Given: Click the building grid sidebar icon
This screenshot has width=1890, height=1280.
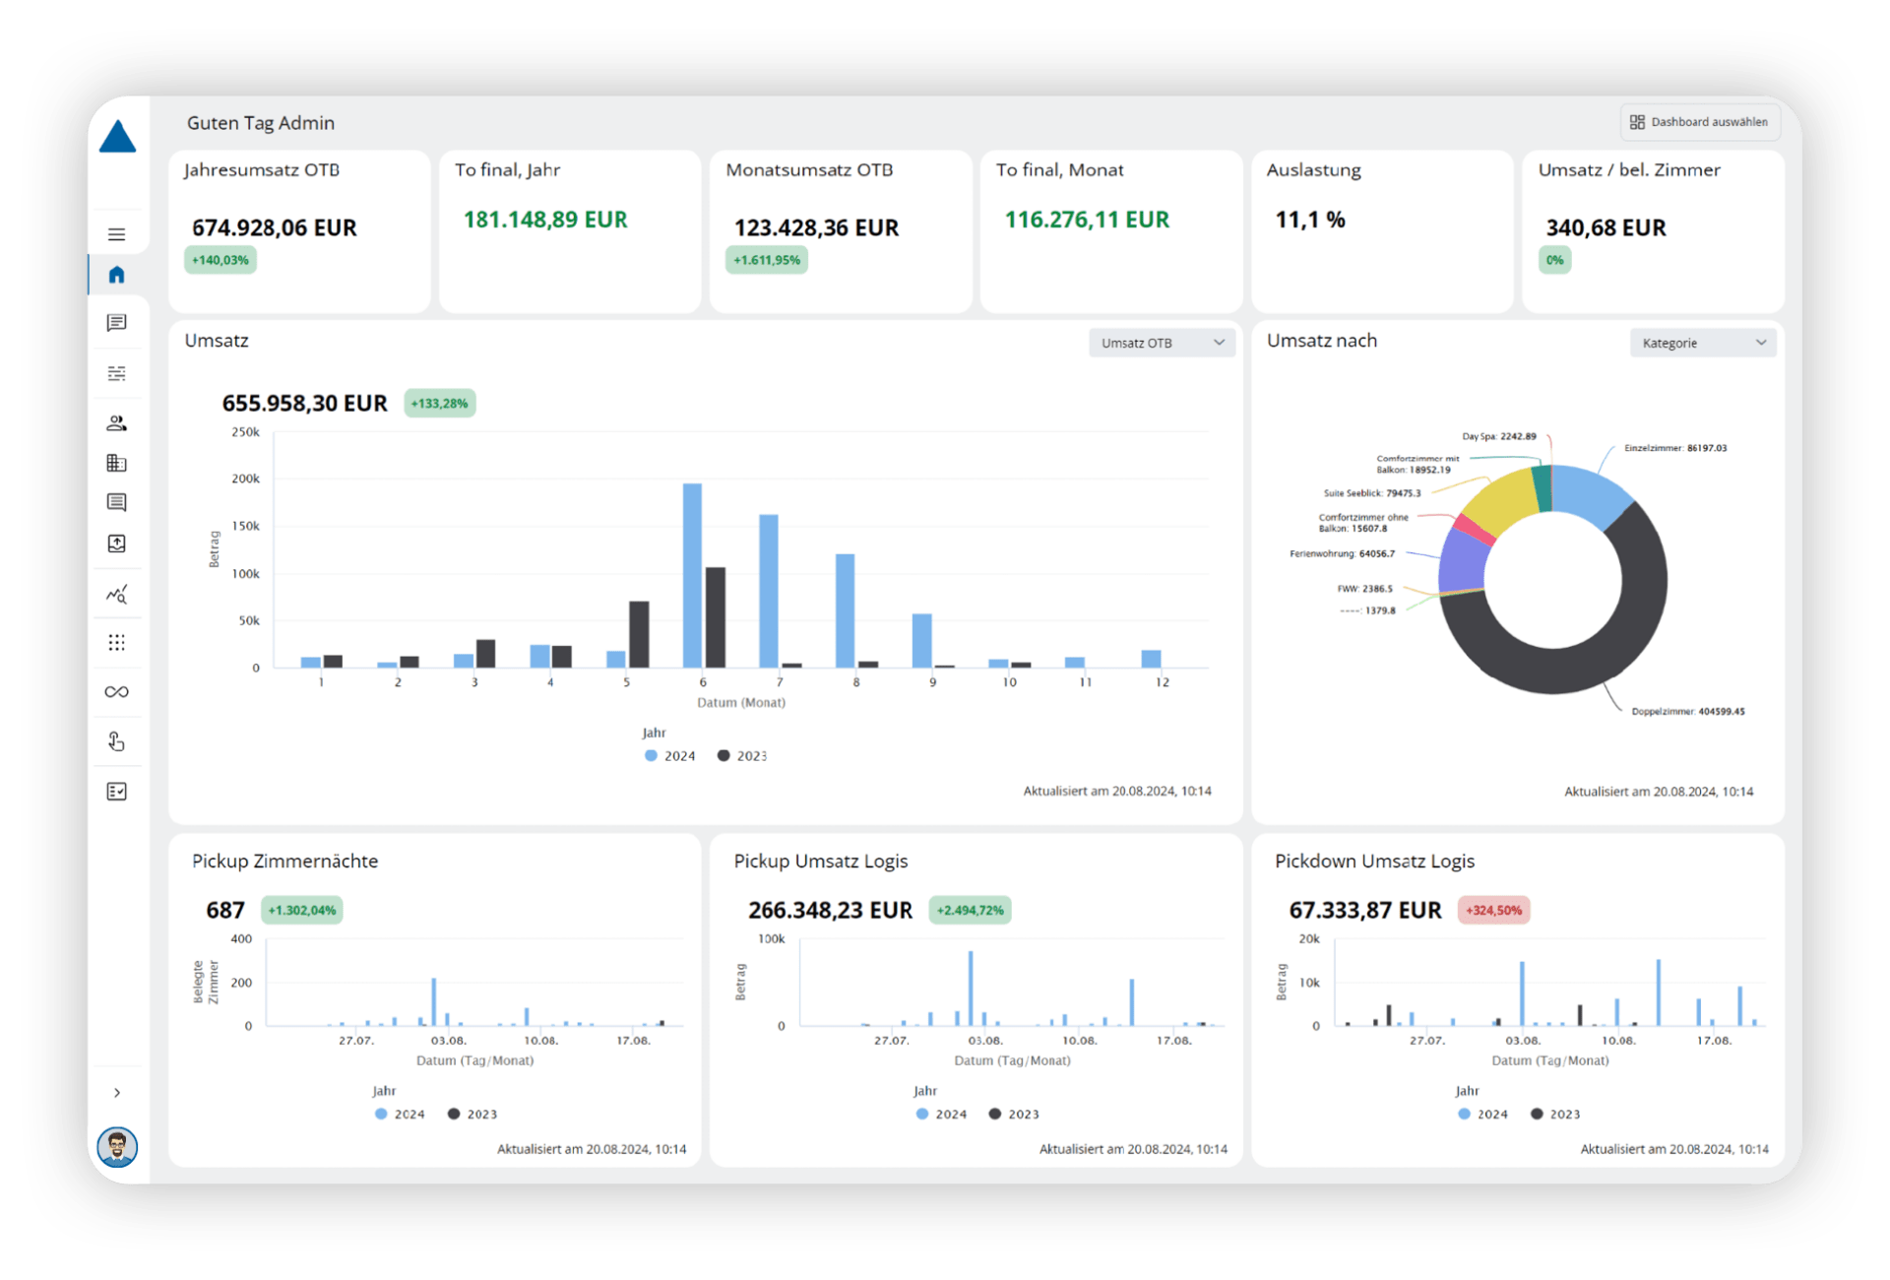Looking at the screenshot, I should coord(116,463).
